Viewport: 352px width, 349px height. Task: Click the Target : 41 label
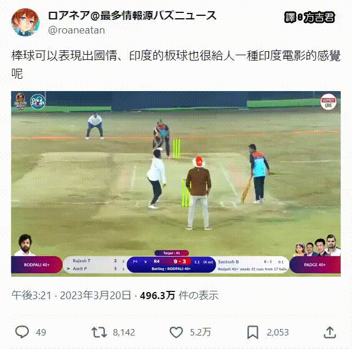(x=171, y=253)
